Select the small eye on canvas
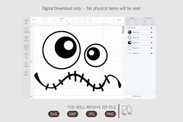183x122 pixels. [96, 55]
